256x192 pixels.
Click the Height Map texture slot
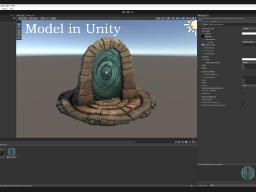click(x=203, y=48)
